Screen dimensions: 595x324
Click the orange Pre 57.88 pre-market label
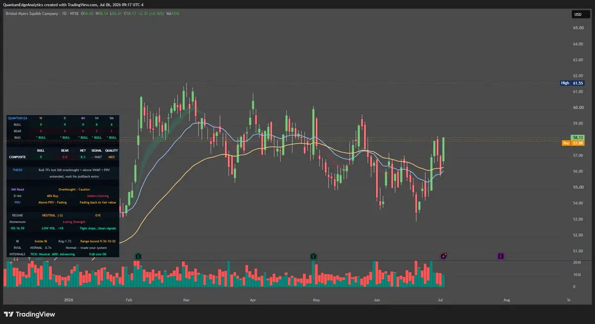pyautogui.click(x=573, y=143)
